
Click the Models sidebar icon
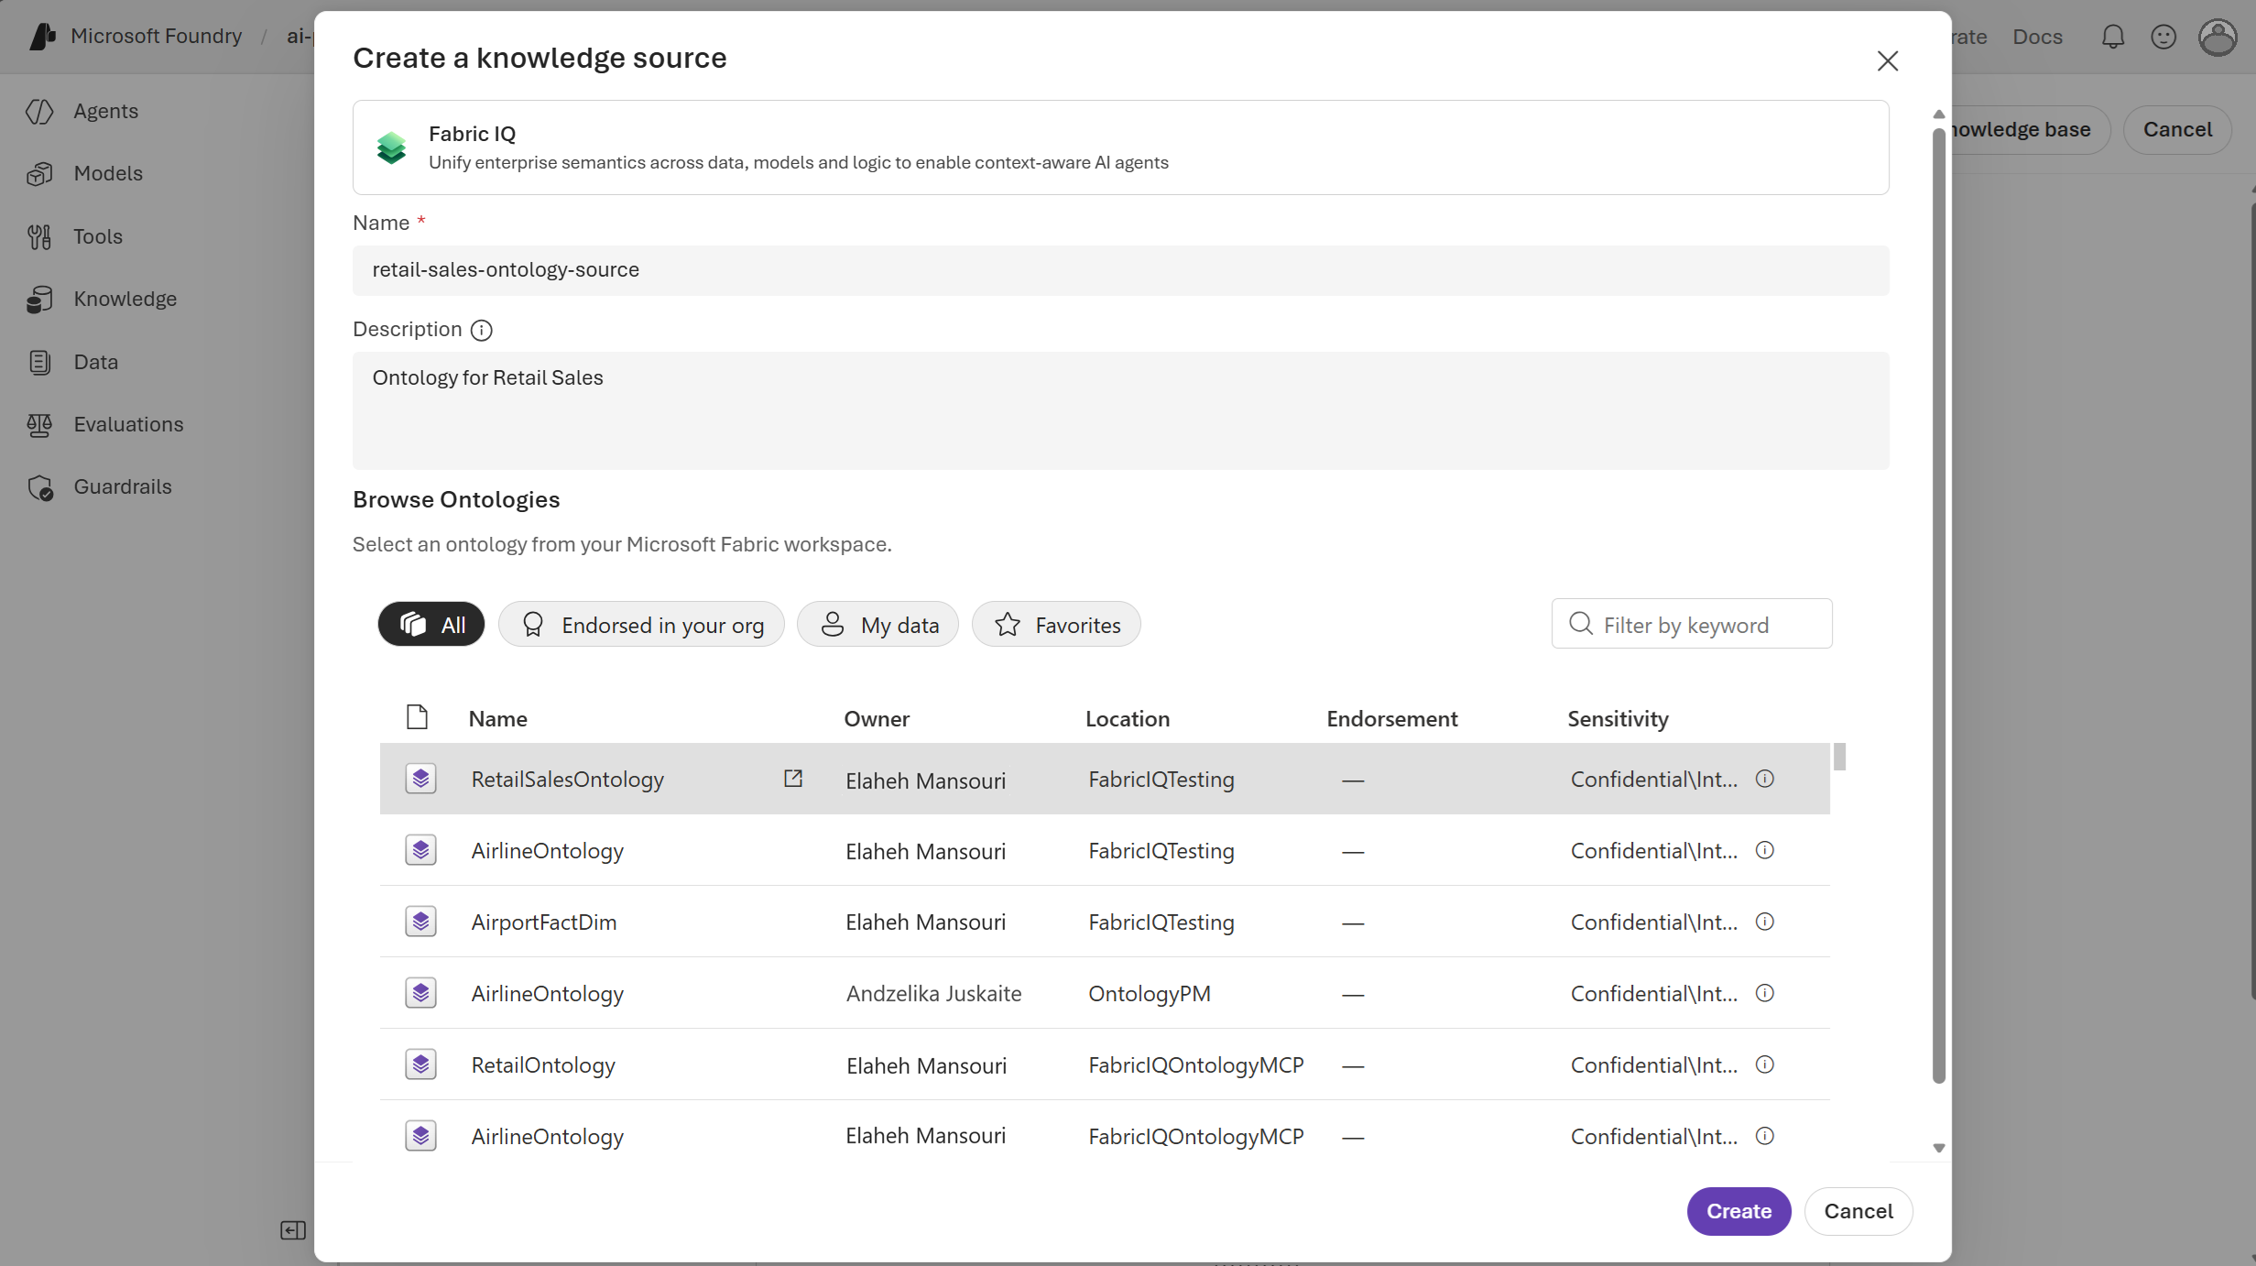39,174
